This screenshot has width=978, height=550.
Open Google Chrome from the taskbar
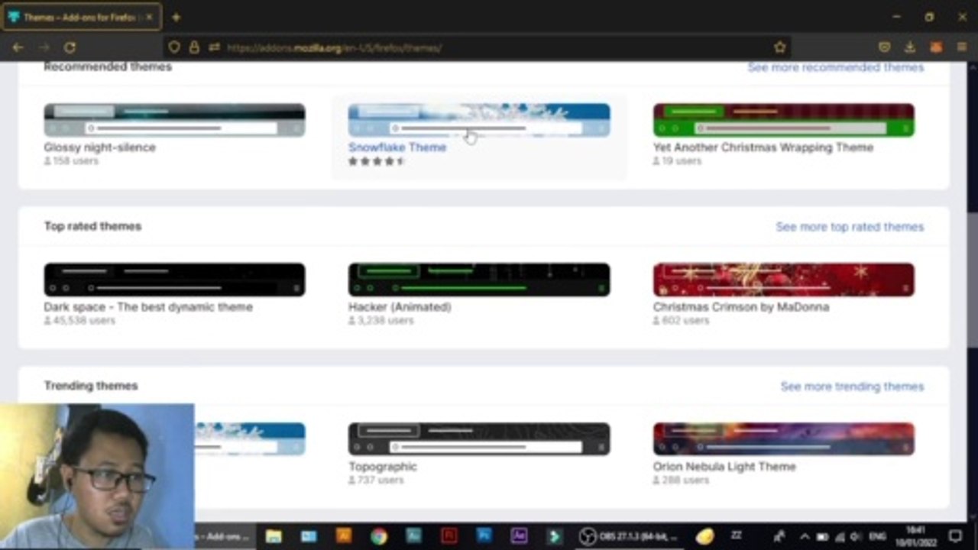point(379,536)
